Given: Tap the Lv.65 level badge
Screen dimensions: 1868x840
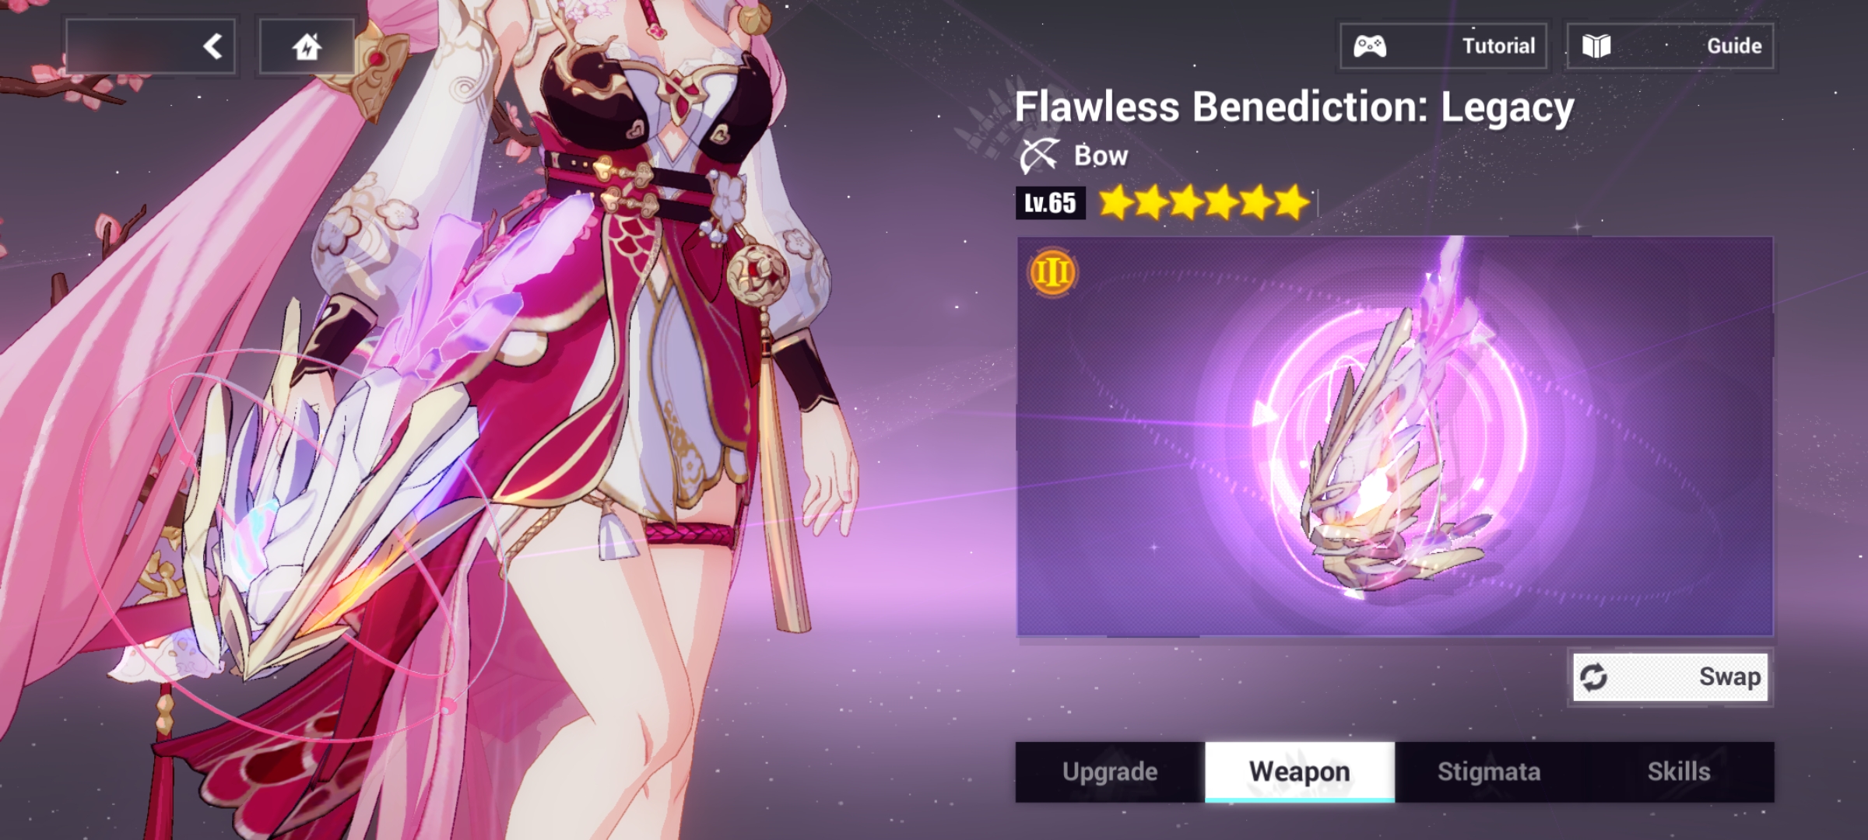Looking at the screenshot, I should (x=1050, y=204).
